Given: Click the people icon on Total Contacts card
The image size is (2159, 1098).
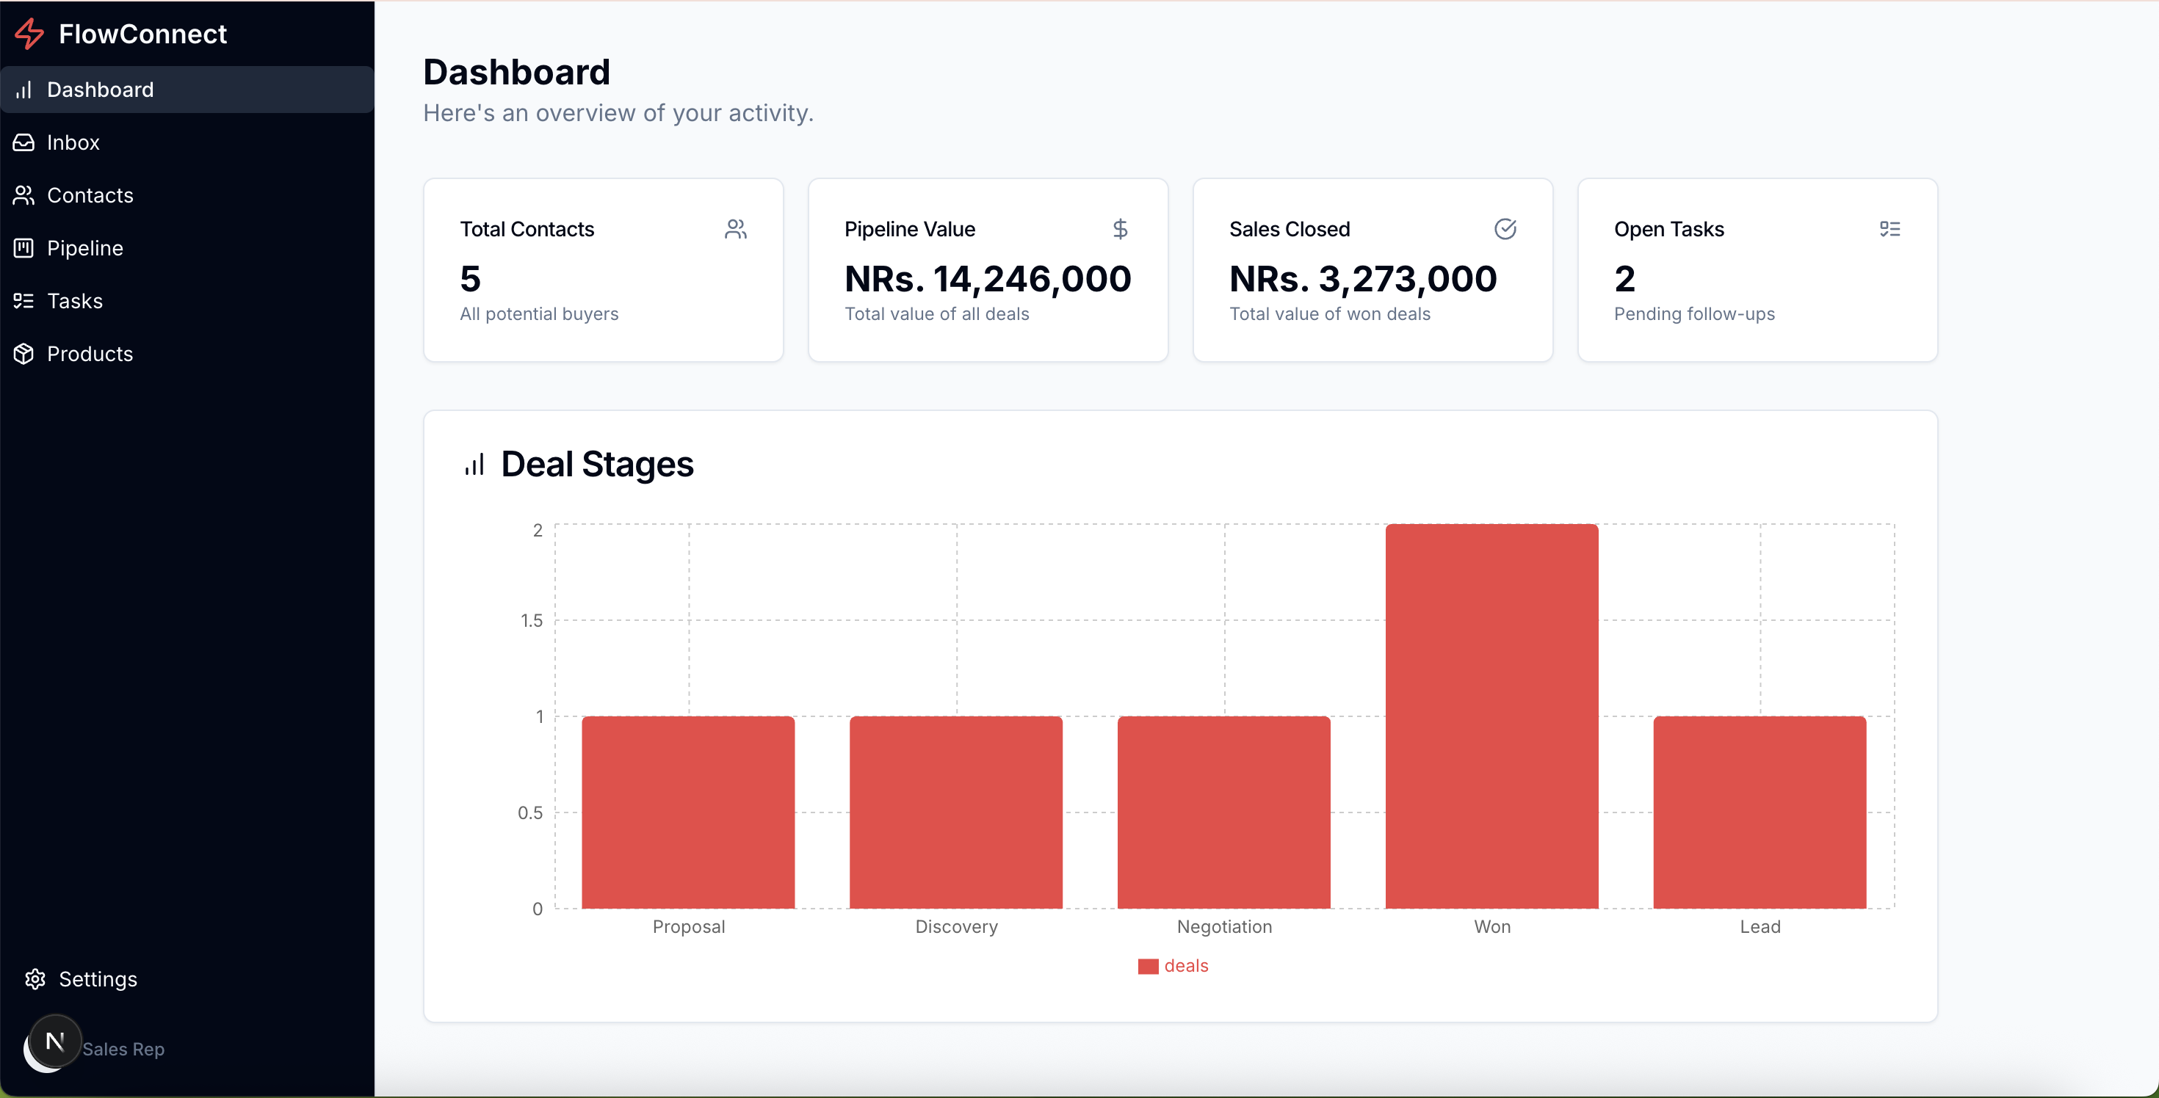Looking at the screenshot, I should 735,229.
